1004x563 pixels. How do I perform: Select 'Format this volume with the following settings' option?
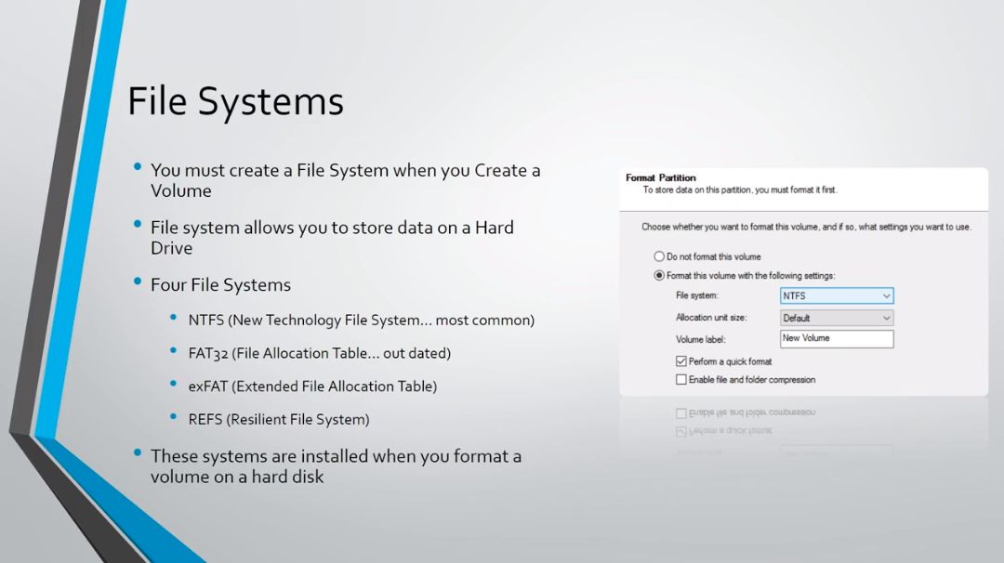[x=659, y=276]
